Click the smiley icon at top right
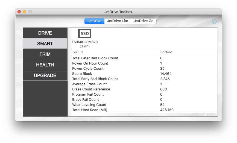237x143 pixels. pos(214,22)
